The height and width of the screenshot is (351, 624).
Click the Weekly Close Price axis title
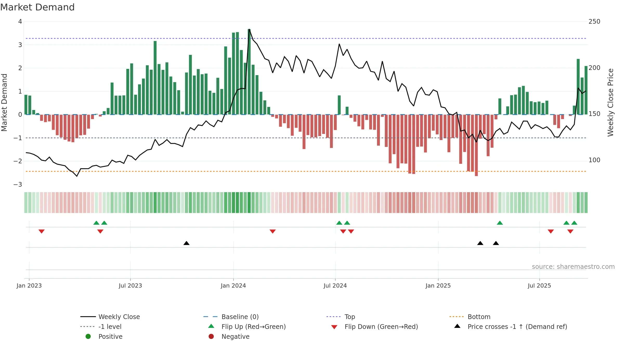610,102
